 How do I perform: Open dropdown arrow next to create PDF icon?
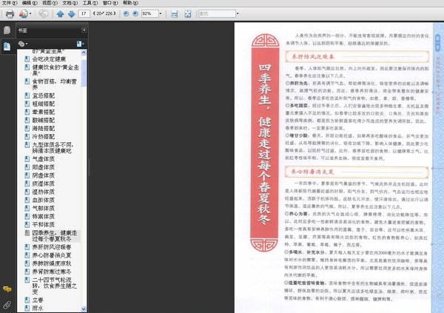point(30,13)
